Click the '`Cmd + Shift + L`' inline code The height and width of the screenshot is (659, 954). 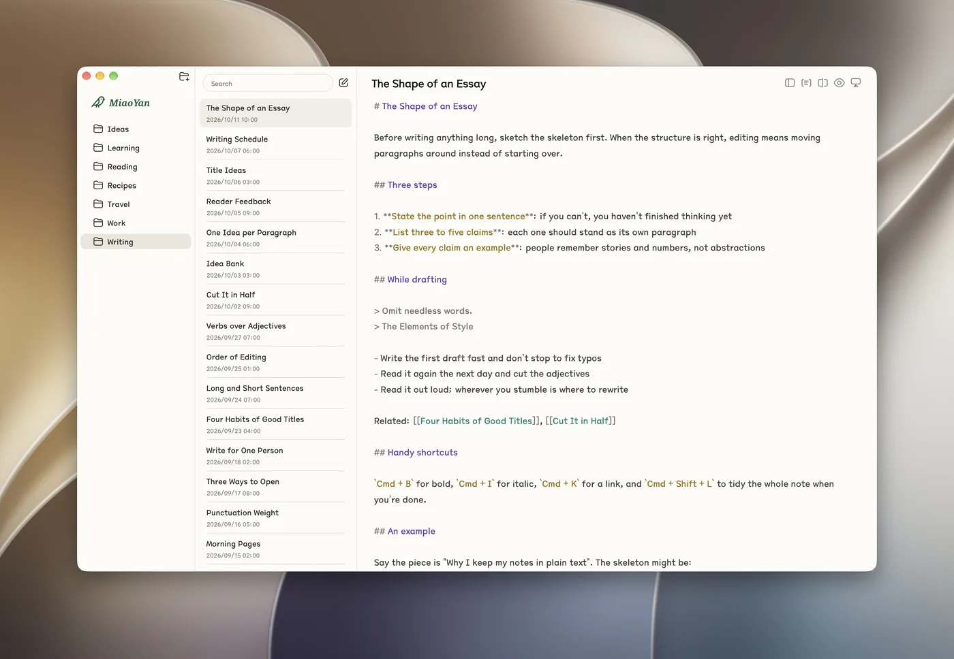(679, 483)
